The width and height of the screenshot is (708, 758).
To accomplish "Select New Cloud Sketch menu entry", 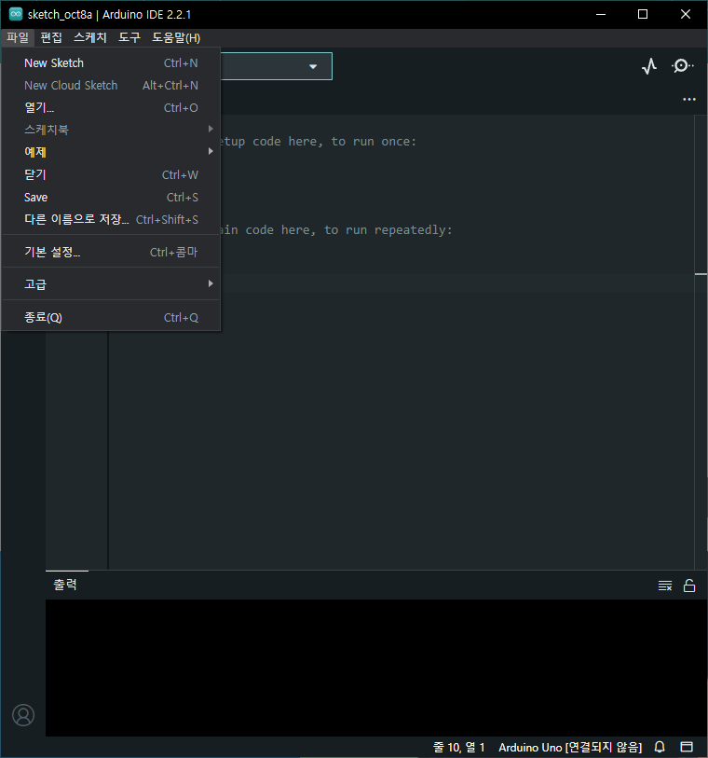I will [x=111, y=85].
